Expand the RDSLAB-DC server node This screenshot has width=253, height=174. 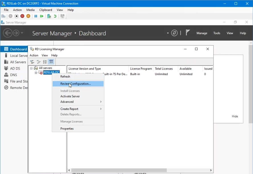pyautogui.click(x=36, y=73)
